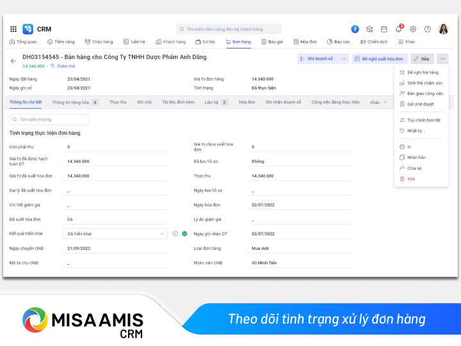Focus the Tìm kiếm trường search field
Image resolution: width=461 pixels, height=346 pixels.
coord(49,119)
